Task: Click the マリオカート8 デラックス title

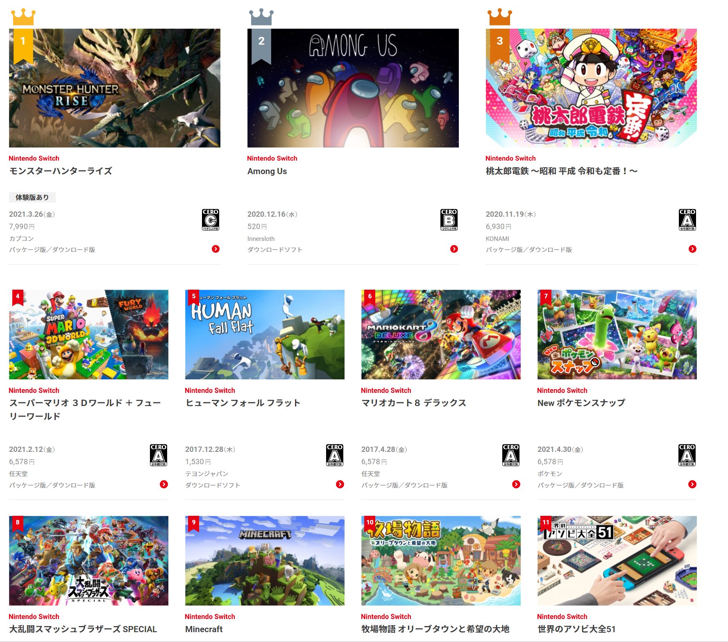Action: click(x=414, y=403)
